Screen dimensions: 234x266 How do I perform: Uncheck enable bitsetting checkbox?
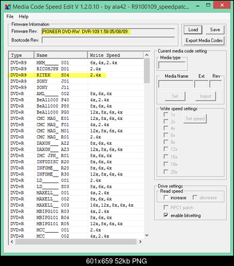166,216
